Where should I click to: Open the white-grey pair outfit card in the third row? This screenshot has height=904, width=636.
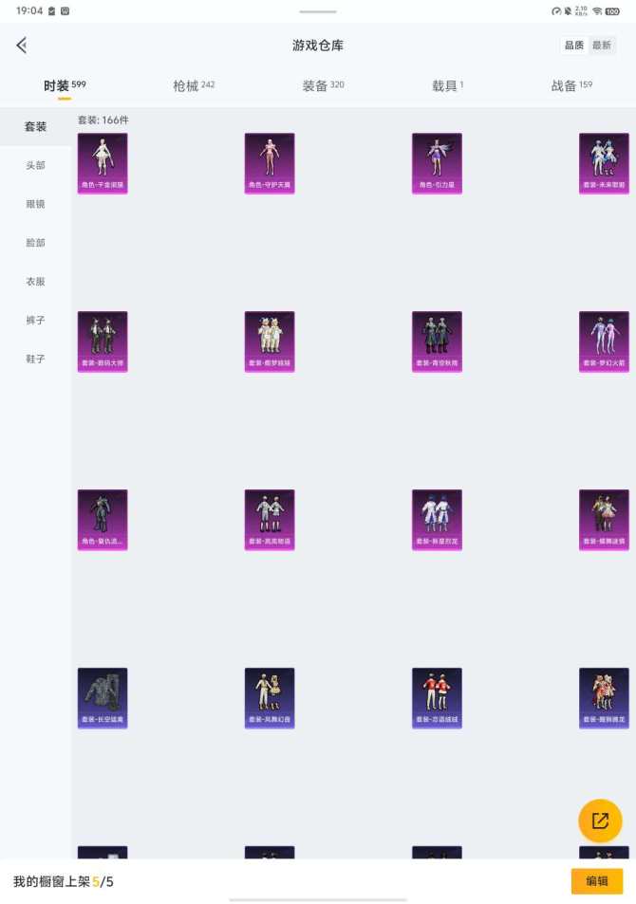(x=270, y=520)
